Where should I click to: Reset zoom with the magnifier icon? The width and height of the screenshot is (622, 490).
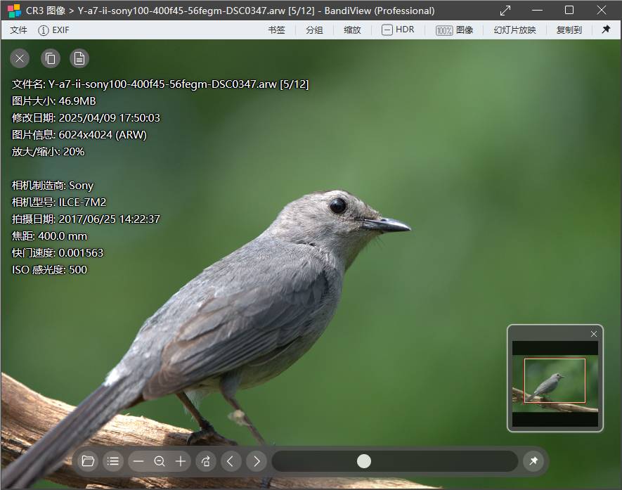160,461
